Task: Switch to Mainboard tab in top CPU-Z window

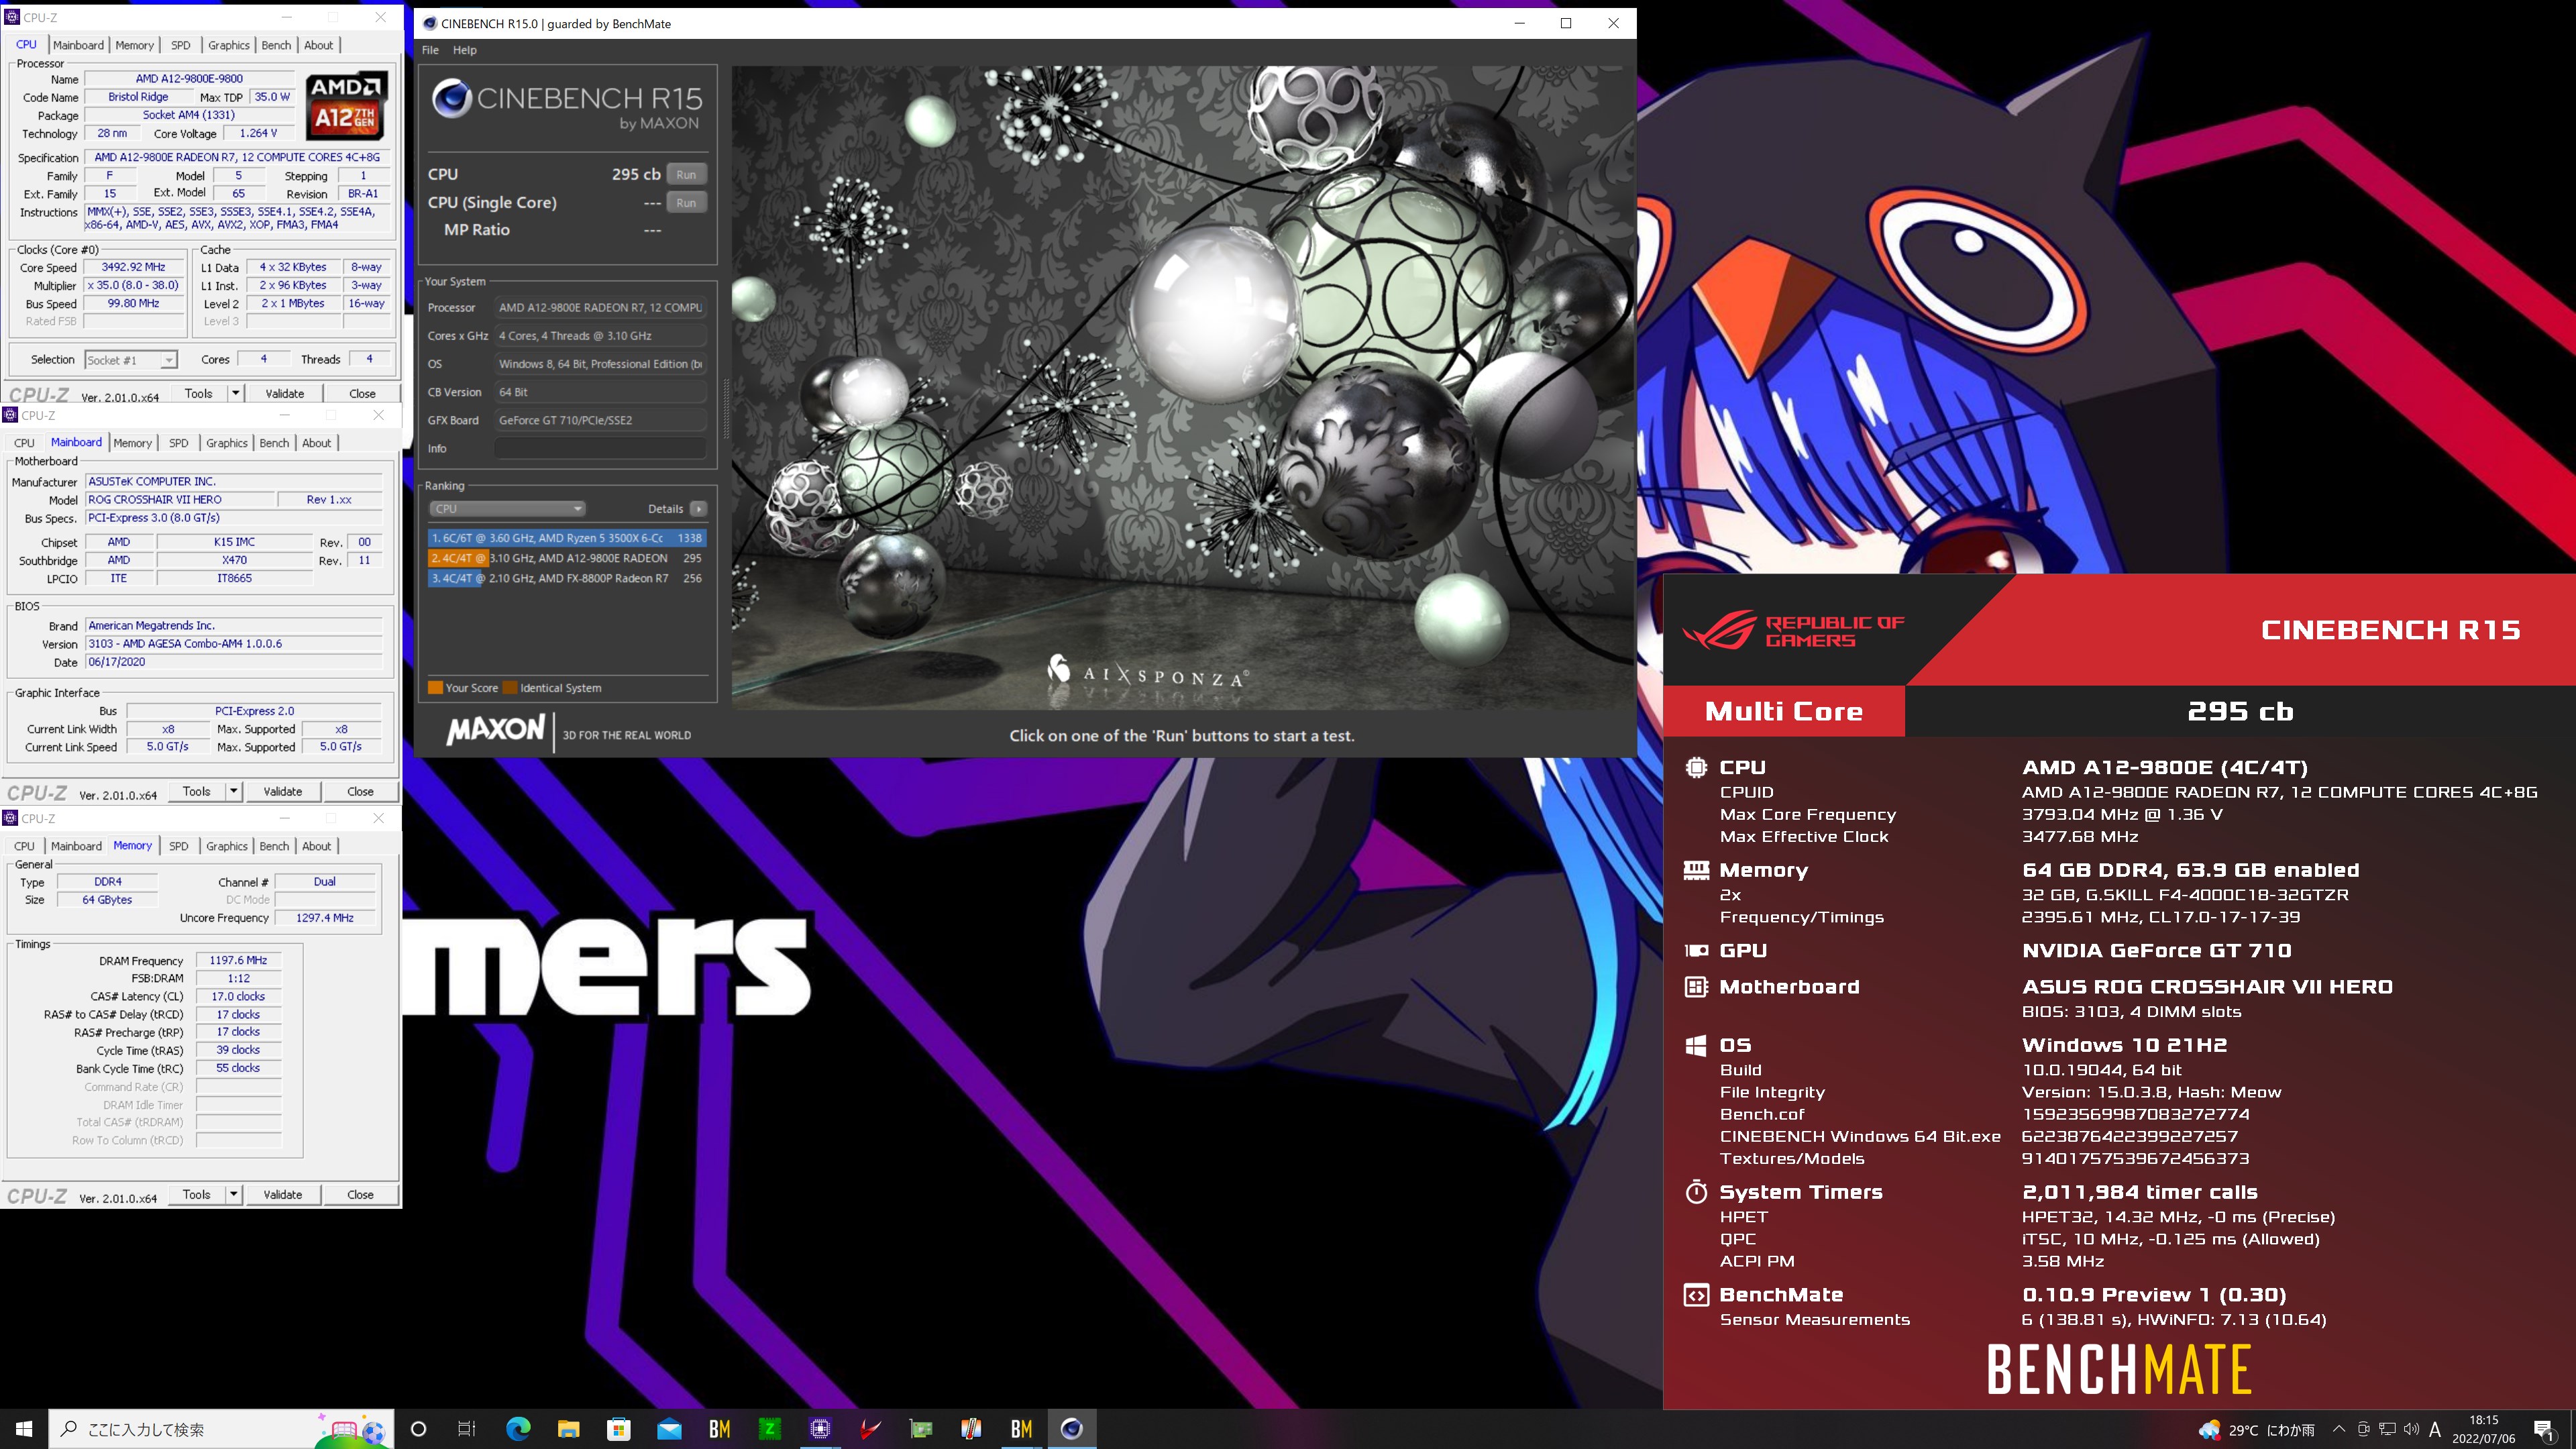Action: pyautogui.click(x=79, y=45)
